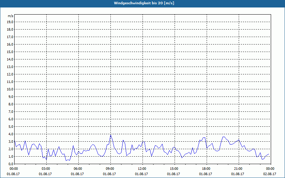Click the 15:00 time axis label
The image size is (285, 178).
(x=175, y=169)
